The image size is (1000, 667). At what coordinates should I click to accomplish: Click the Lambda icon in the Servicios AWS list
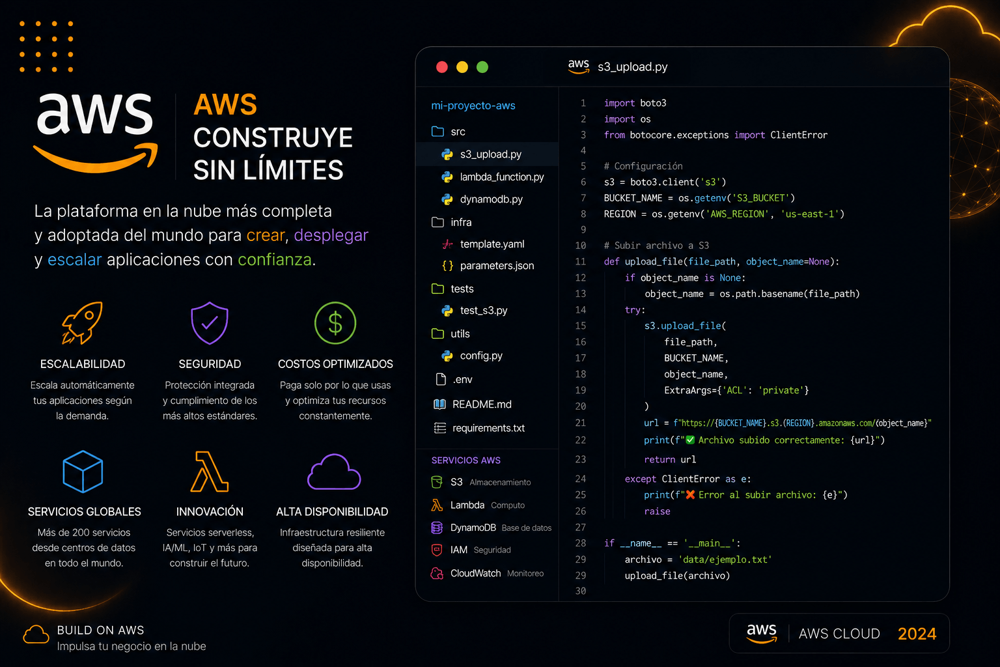coord(437,505)
